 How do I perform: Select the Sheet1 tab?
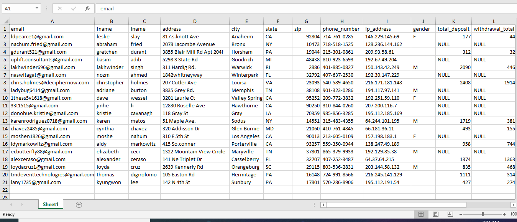pos(51,205)
